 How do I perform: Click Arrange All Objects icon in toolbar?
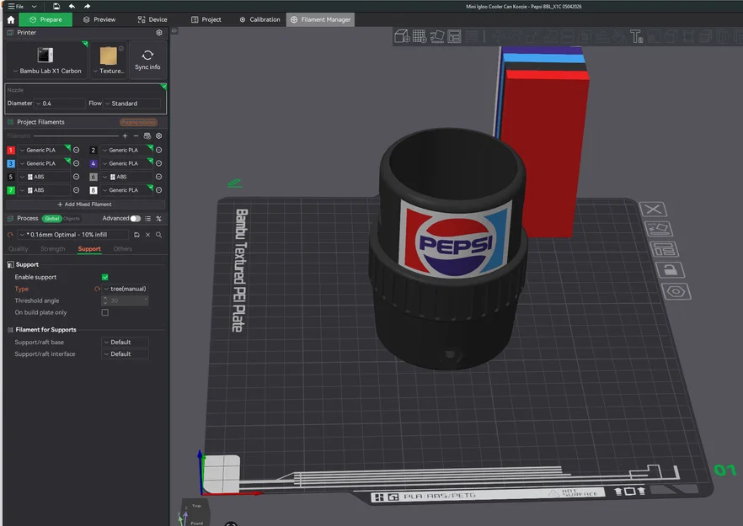click(x=454, y=36)
